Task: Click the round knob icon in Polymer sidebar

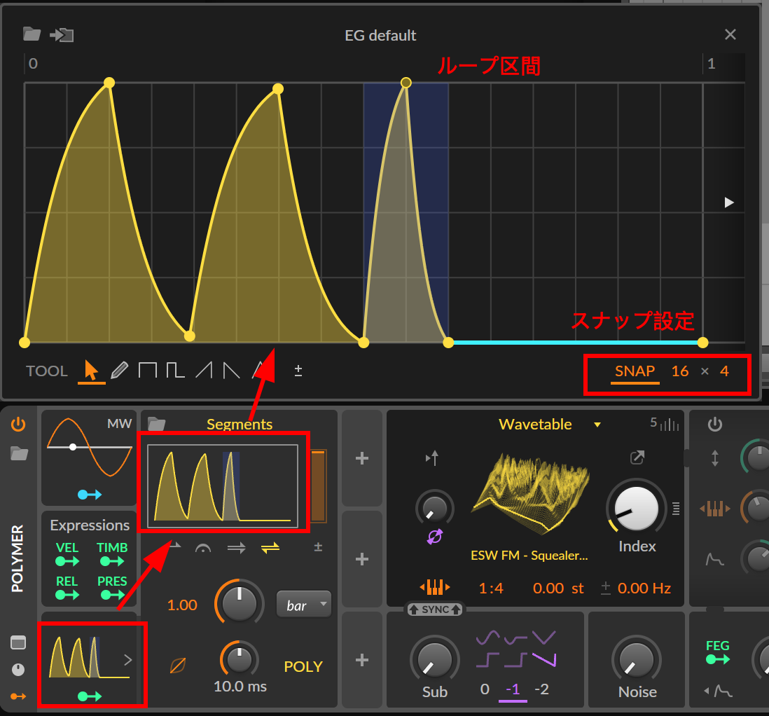Action: (18, 670)
